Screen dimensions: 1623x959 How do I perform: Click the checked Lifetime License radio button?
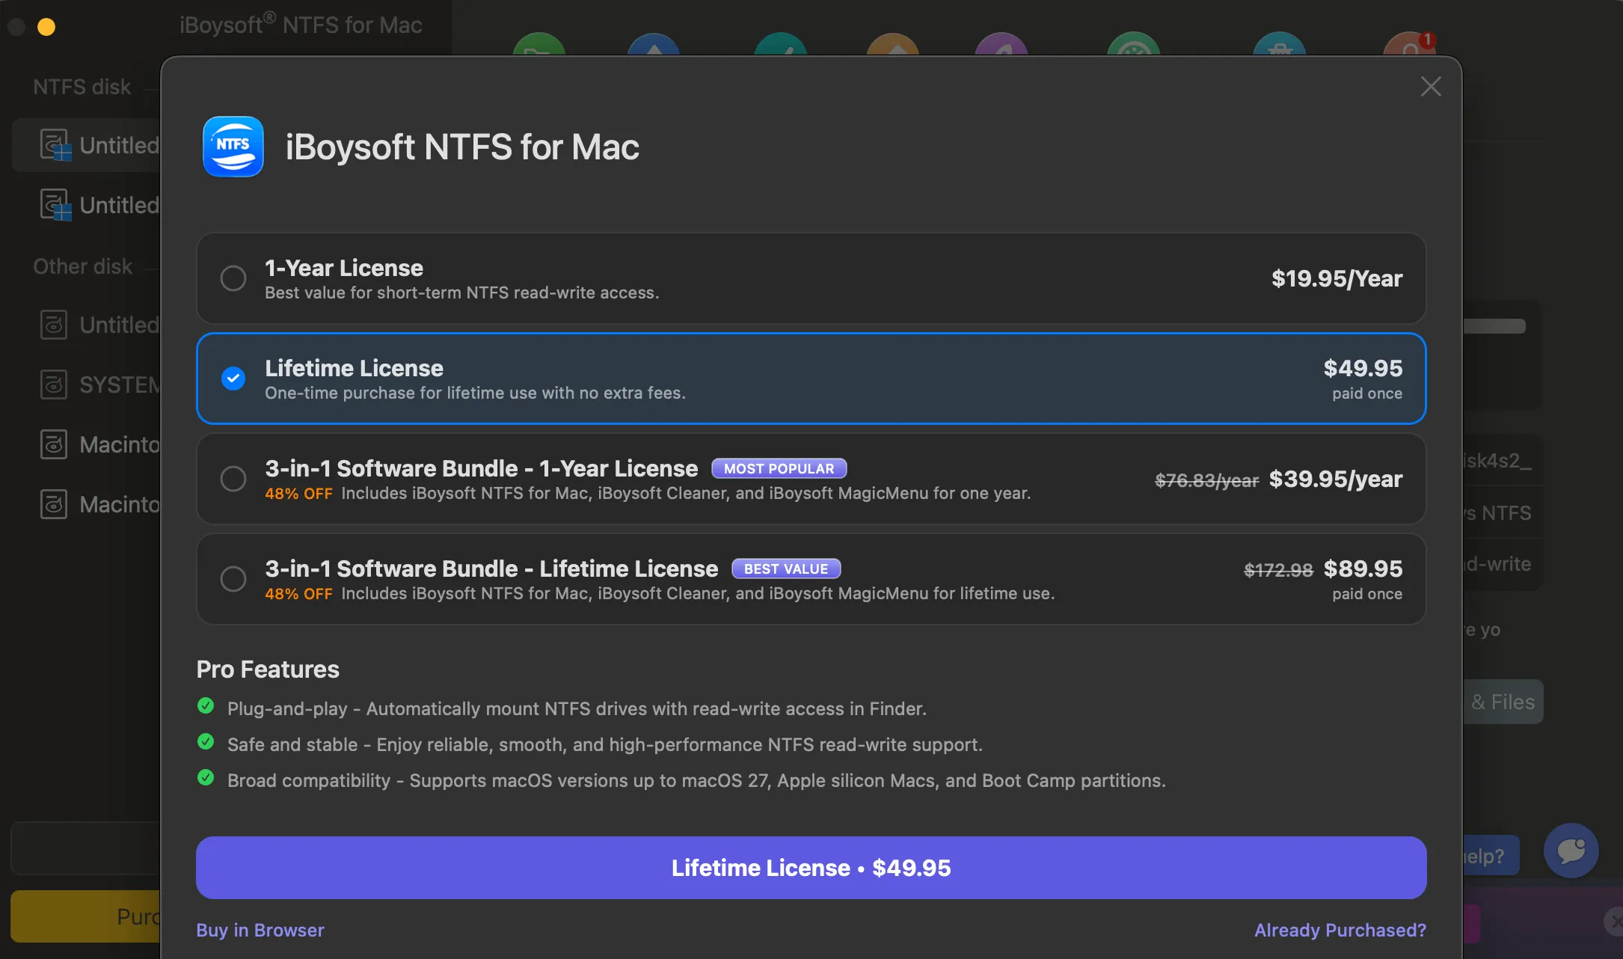pos(233,379)
